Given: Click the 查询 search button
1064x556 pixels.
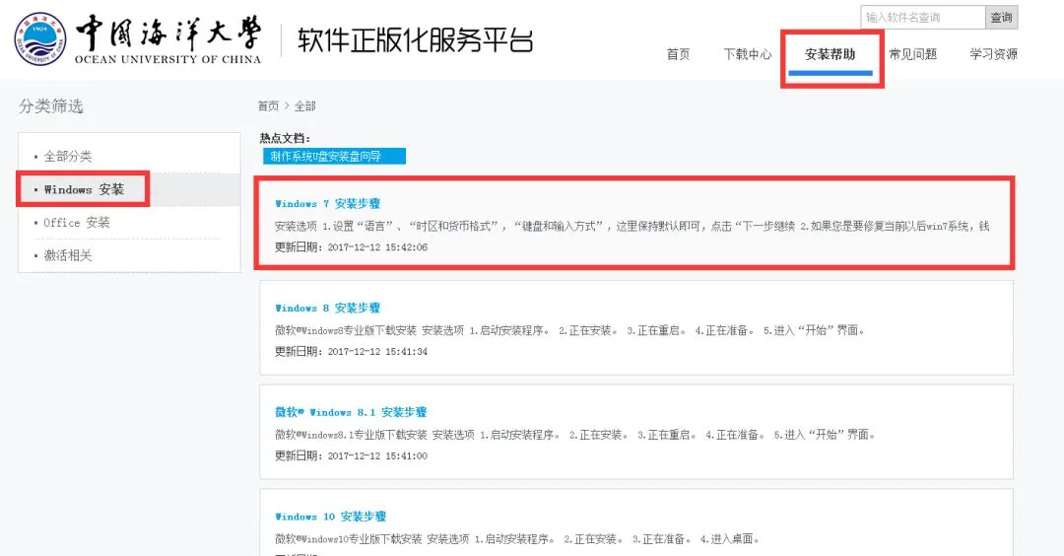Looking at the screenshot, I should [x=1002, y=18].
